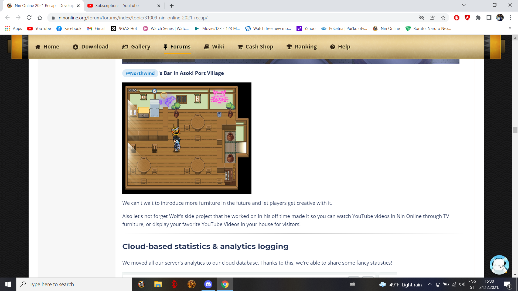Open the Brave shield extension icon
Image resolution: width=518 pixels, height=291 pixels.
(467, 18)
